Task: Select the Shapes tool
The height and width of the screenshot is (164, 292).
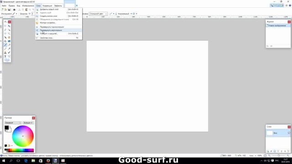Action: 7,60
